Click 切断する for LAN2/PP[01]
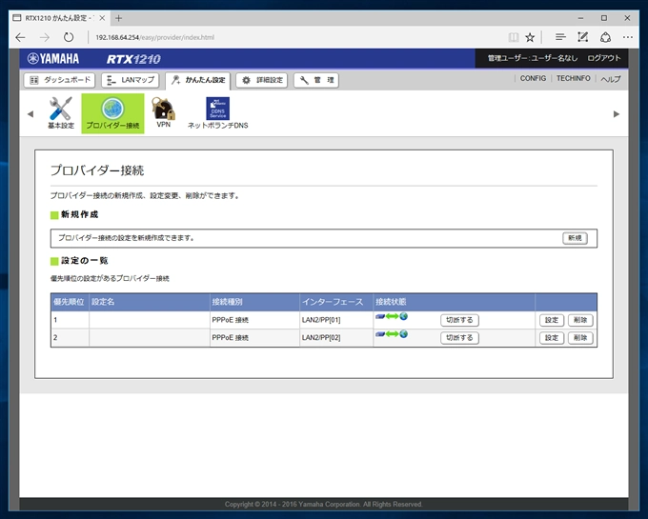 coord(459,320)
